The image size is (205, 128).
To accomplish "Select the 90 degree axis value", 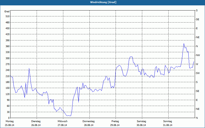I will point(8,100).
